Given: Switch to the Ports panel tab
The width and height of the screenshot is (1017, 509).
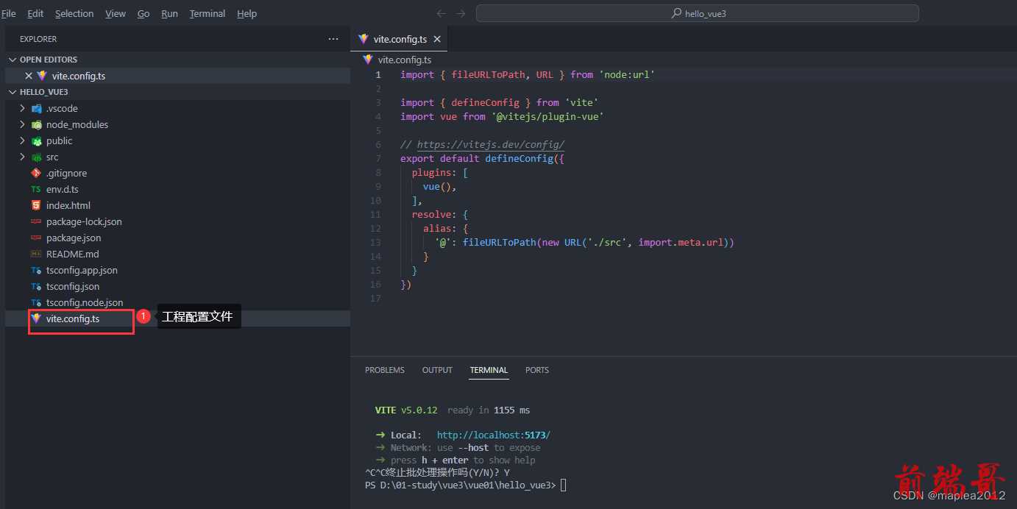Looking at the screenshot, I should click(x=537, y=370).
